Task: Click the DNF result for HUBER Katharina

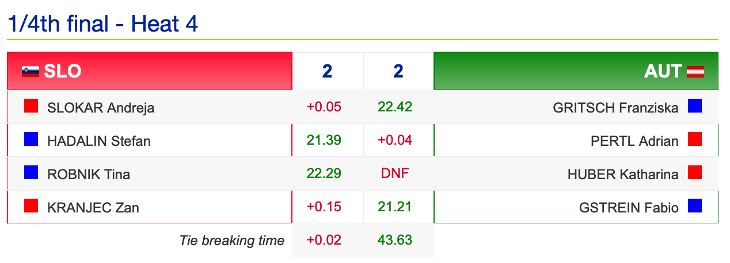Action: [395, 173]
